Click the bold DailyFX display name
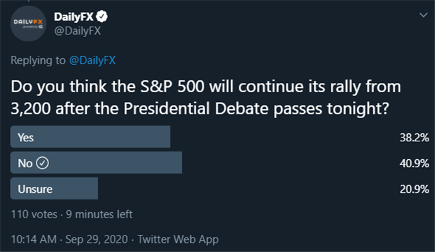This screenshot has width=435, height=252. click(74, 17)
